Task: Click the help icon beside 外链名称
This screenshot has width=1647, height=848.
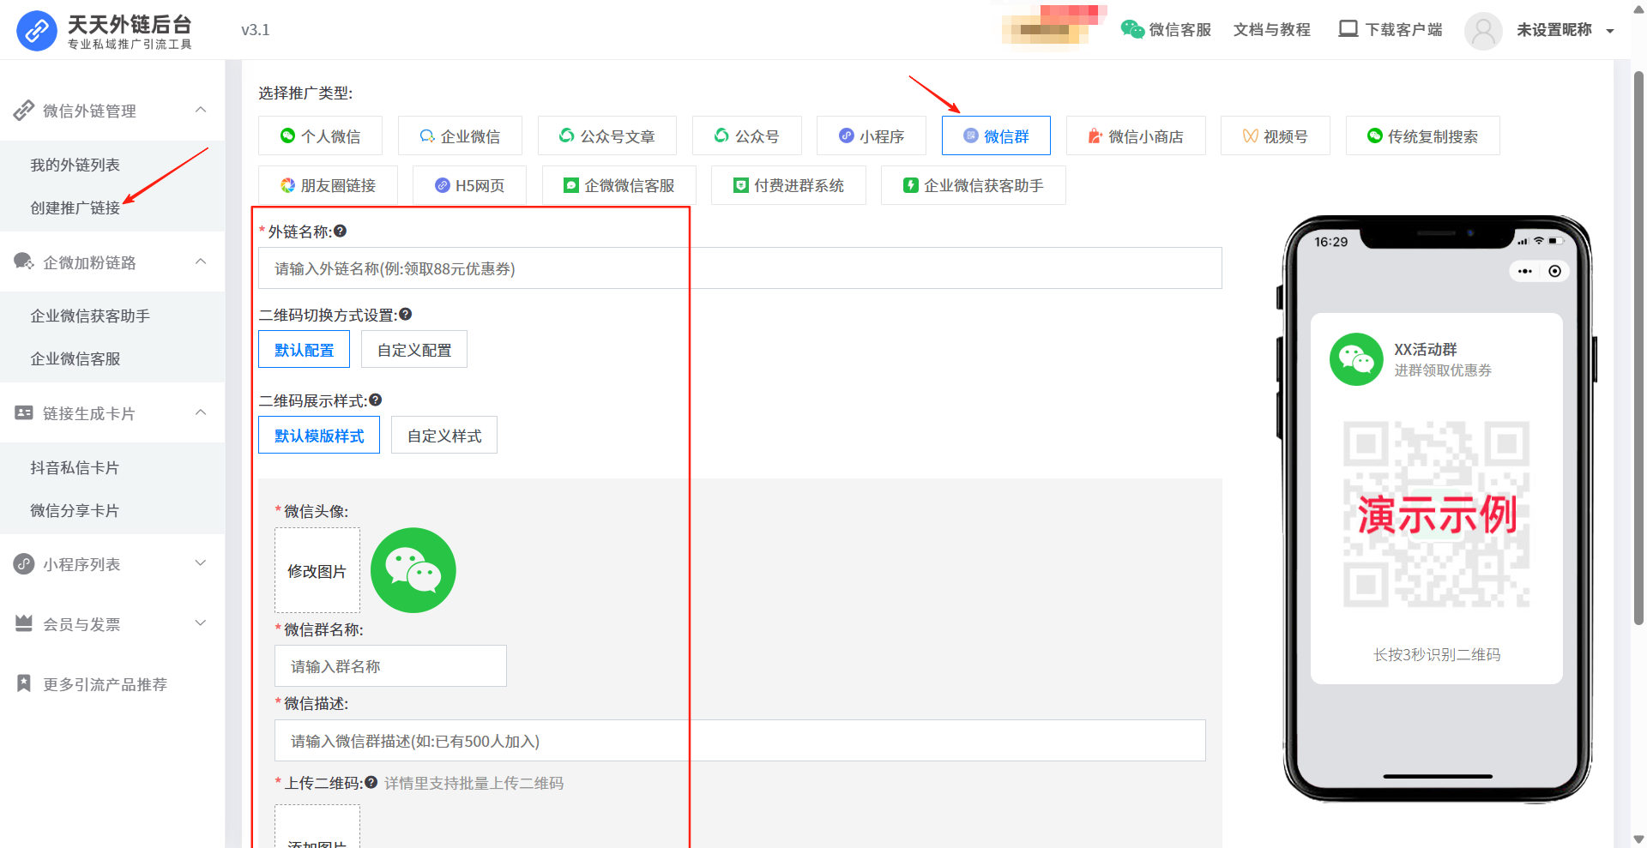Action: click(341, 231)
